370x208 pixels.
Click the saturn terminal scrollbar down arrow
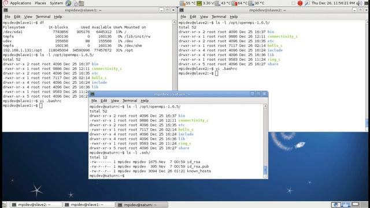[265, 176]
